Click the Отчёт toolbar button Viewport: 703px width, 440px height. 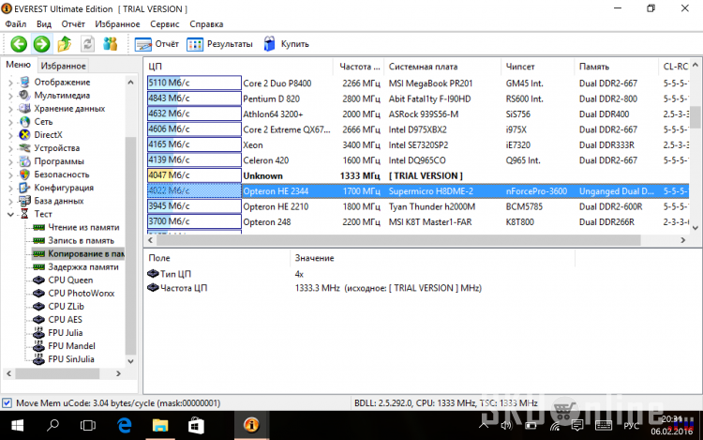click(157, 44)
